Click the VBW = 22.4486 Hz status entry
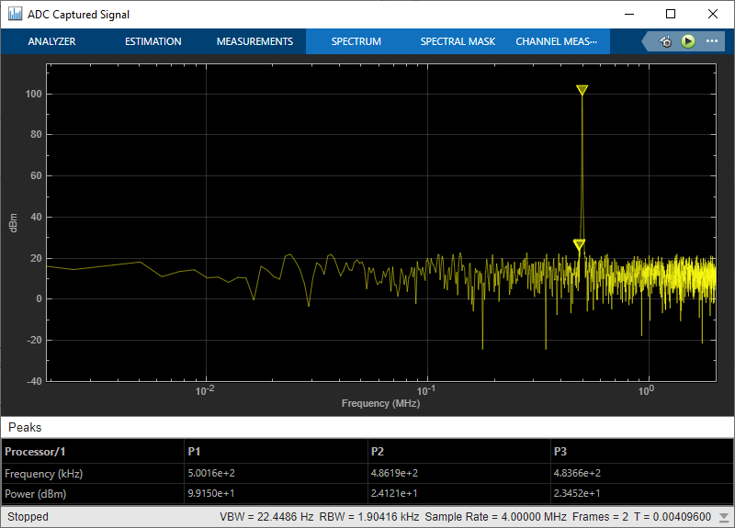Viewport: 735px width, 528px height. tap(266, 517)
